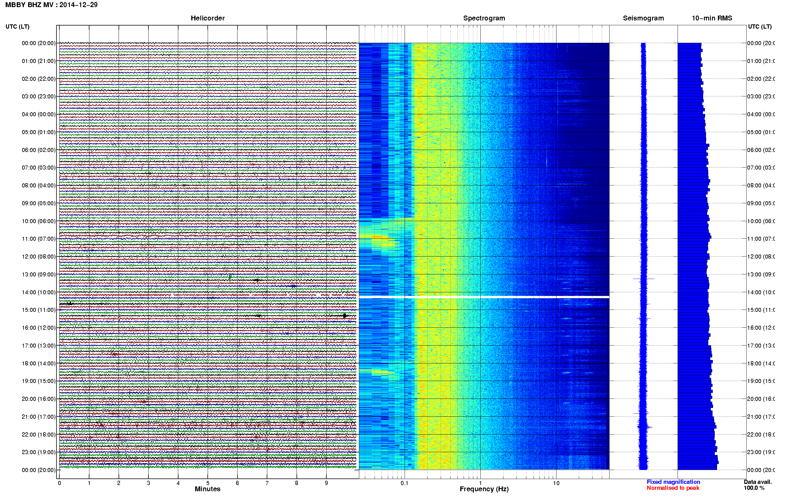807x504 pixels.
Task: Click the left '06:00 (02:00)' time label
Action: tap(39, 150)
